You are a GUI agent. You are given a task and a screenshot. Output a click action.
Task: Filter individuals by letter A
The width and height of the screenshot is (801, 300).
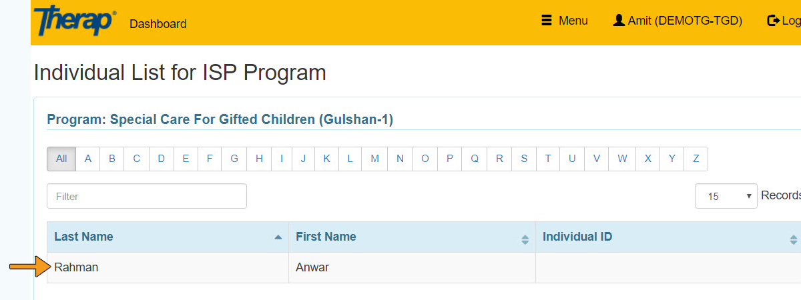[x=87, y=159]
